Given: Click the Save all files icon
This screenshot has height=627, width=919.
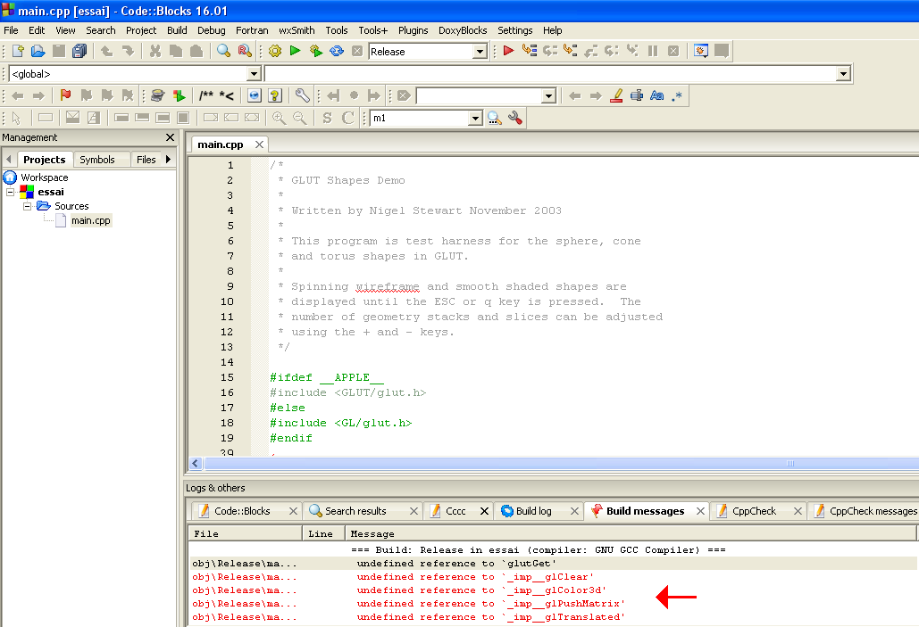Looking at the screenshot, I should click(x=79, y=51).
